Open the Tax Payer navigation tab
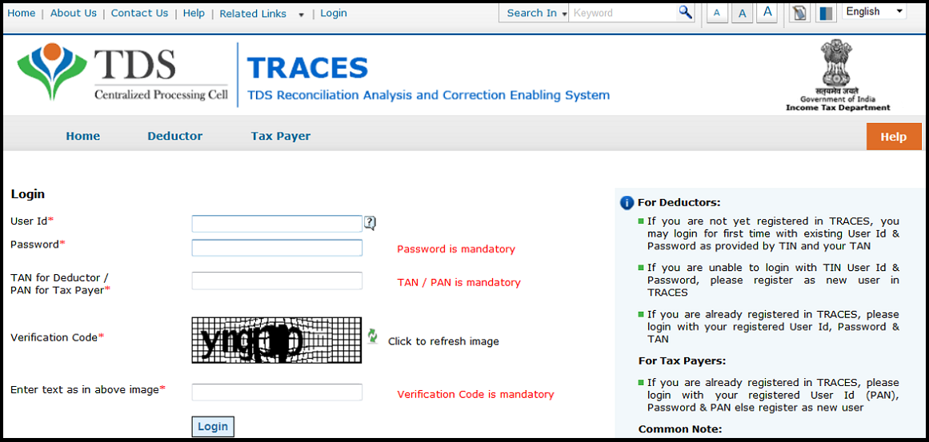 coord(280,136)
